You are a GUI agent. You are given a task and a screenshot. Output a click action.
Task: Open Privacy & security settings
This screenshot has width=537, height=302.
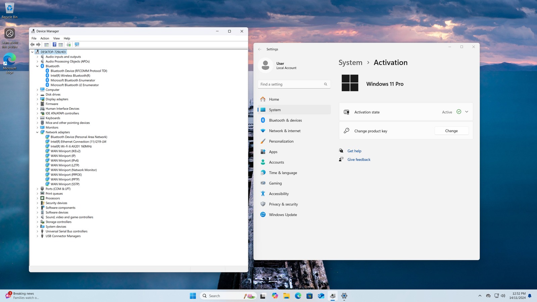[294, 204]
